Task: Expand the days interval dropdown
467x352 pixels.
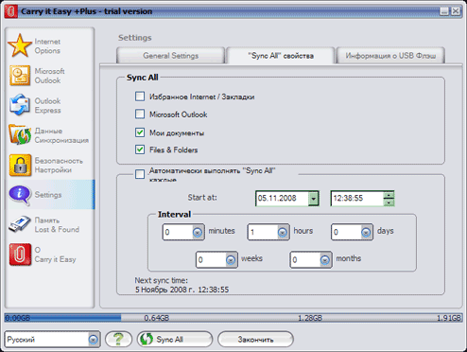Action: pyautogui.click(x=366, y=233)
